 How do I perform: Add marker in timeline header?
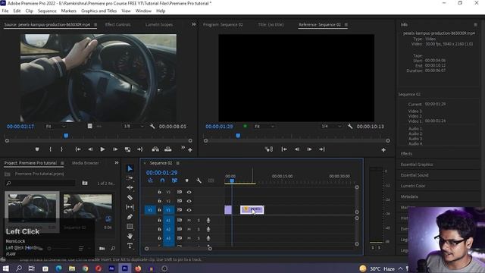coord(186,180)
